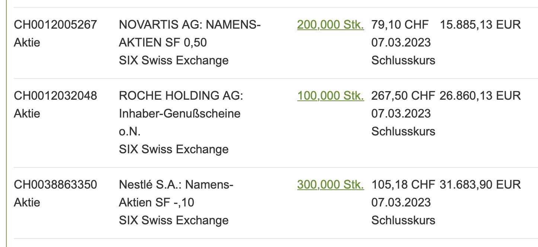This screenshot has height=247, width=538.
Task: Click the 79,10 CHF price
Action: point(400,25)
